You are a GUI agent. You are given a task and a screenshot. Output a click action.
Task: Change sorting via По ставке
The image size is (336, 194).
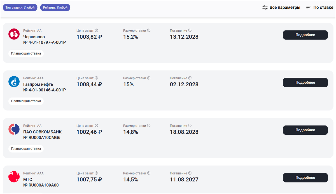pyautogui.click(x=319, y=8)
